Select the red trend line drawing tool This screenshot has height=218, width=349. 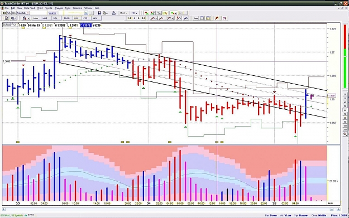[x=153, y=18]
